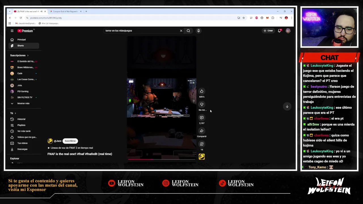This screenshot has width=363, height=204.
Task: Expand Mostrar más subscriptions
Action: (24, 103)
